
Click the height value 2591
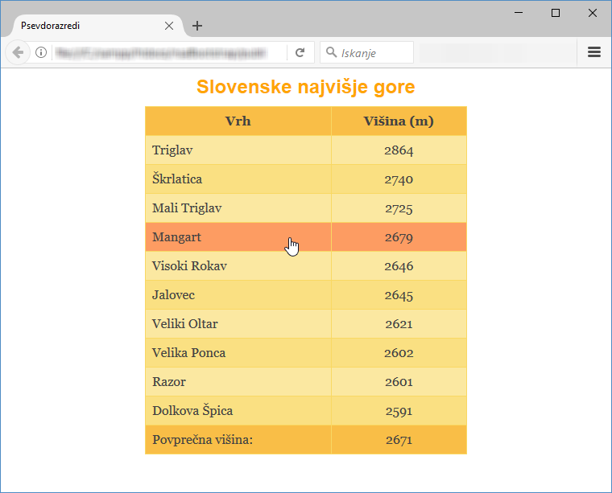coord(399,411)
